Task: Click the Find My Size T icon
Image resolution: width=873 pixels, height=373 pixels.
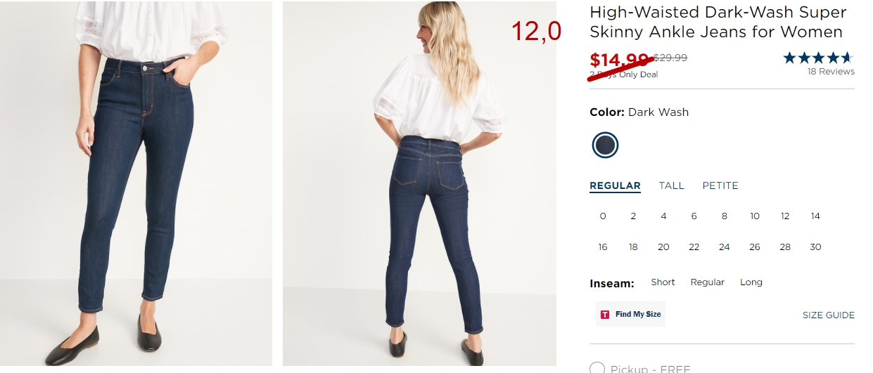Action: coord(605,315)
